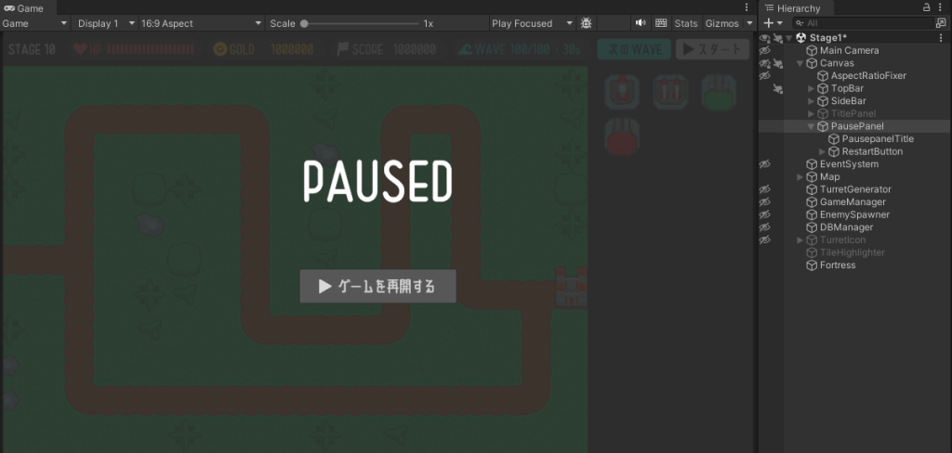Open the Game panel three-dot menu
The height and width of the screenshot is (453, 952).
point(747,7)
